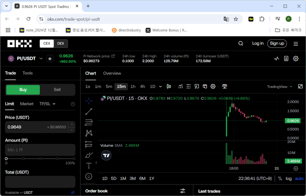Toggle log scale on chart
This screenshot has height=196, width=306.
(x=289, y=178)
